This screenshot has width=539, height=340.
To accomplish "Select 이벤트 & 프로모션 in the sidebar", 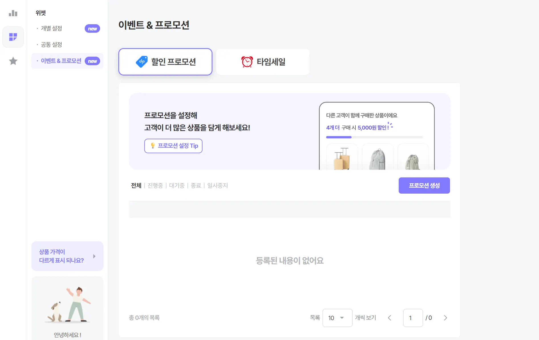I will click(x=67, y=61).
